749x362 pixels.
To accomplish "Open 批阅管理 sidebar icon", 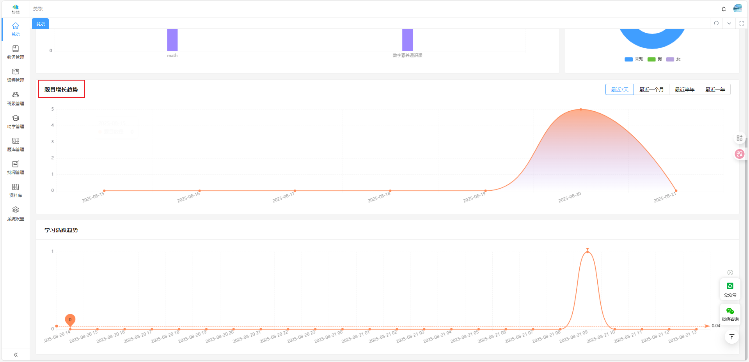I will tap(16, 164).
